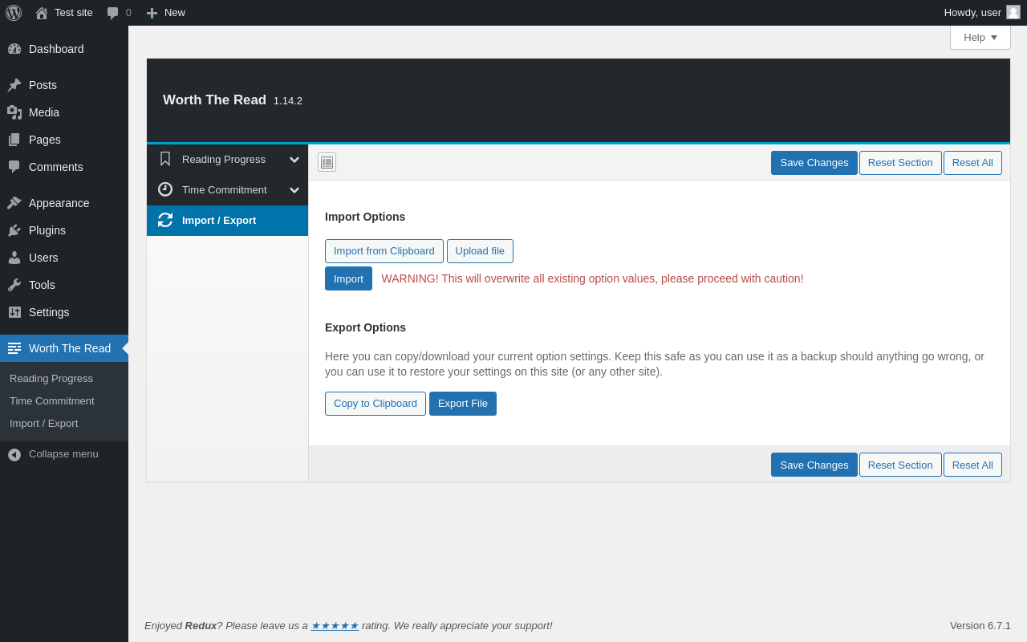Click the top Reset All button
Viewport: 1027px width, 642px height.
[972, 163]
